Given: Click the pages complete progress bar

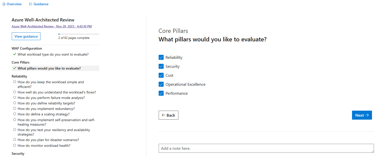Looking at the screenshot, I should (x=79, y=34).
